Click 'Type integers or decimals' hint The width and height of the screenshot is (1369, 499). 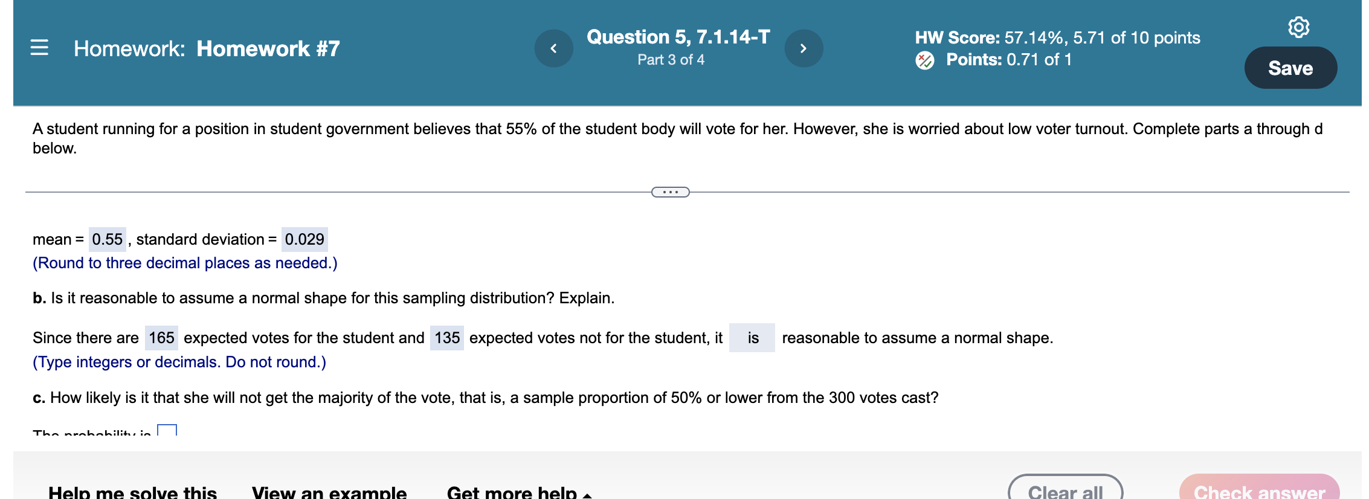tap(179, 362)
